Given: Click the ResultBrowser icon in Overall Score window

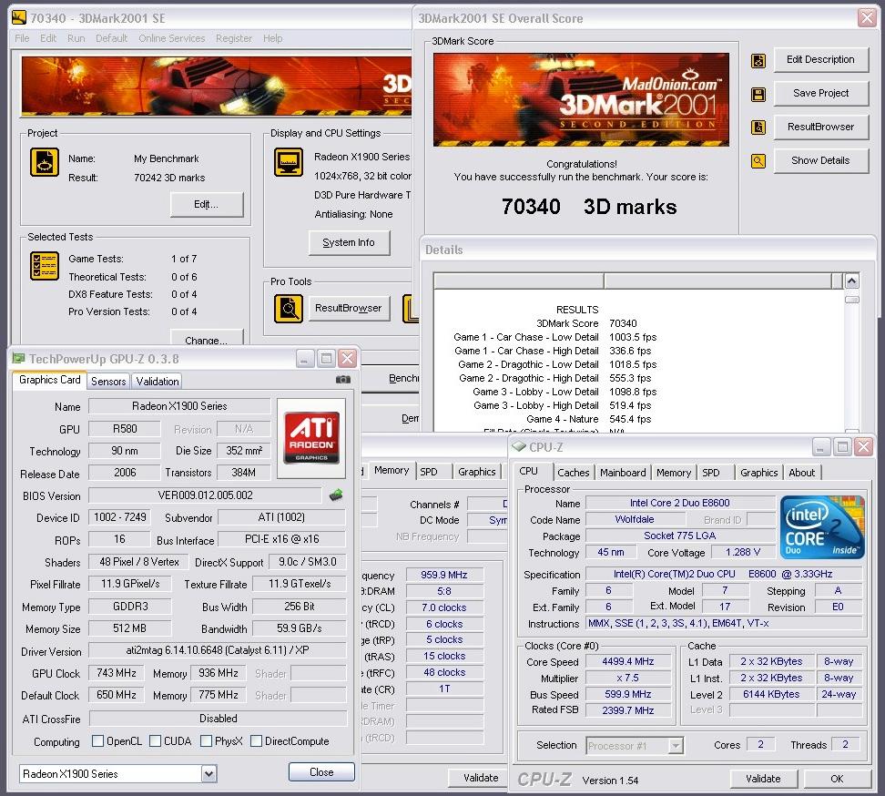Looking at the screenshot, I should click(x=758, y=128).
